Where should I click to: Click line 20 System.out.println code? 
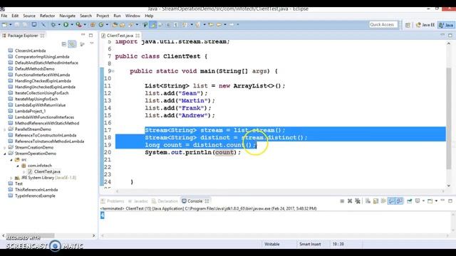193,152
